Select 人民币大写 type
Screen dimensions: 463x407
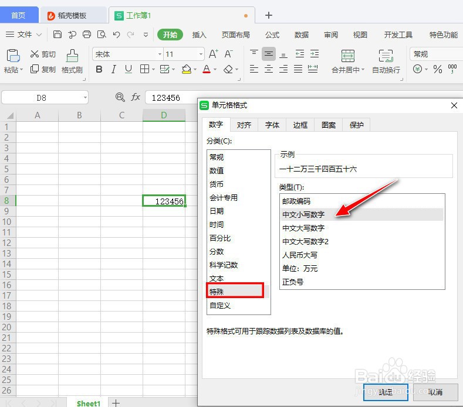362,255
